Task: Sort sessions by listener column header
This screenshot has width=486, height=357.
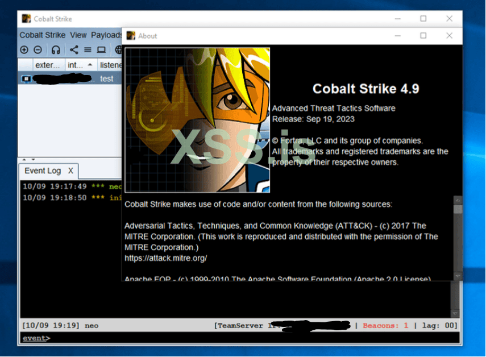Action: click(110, 65)
